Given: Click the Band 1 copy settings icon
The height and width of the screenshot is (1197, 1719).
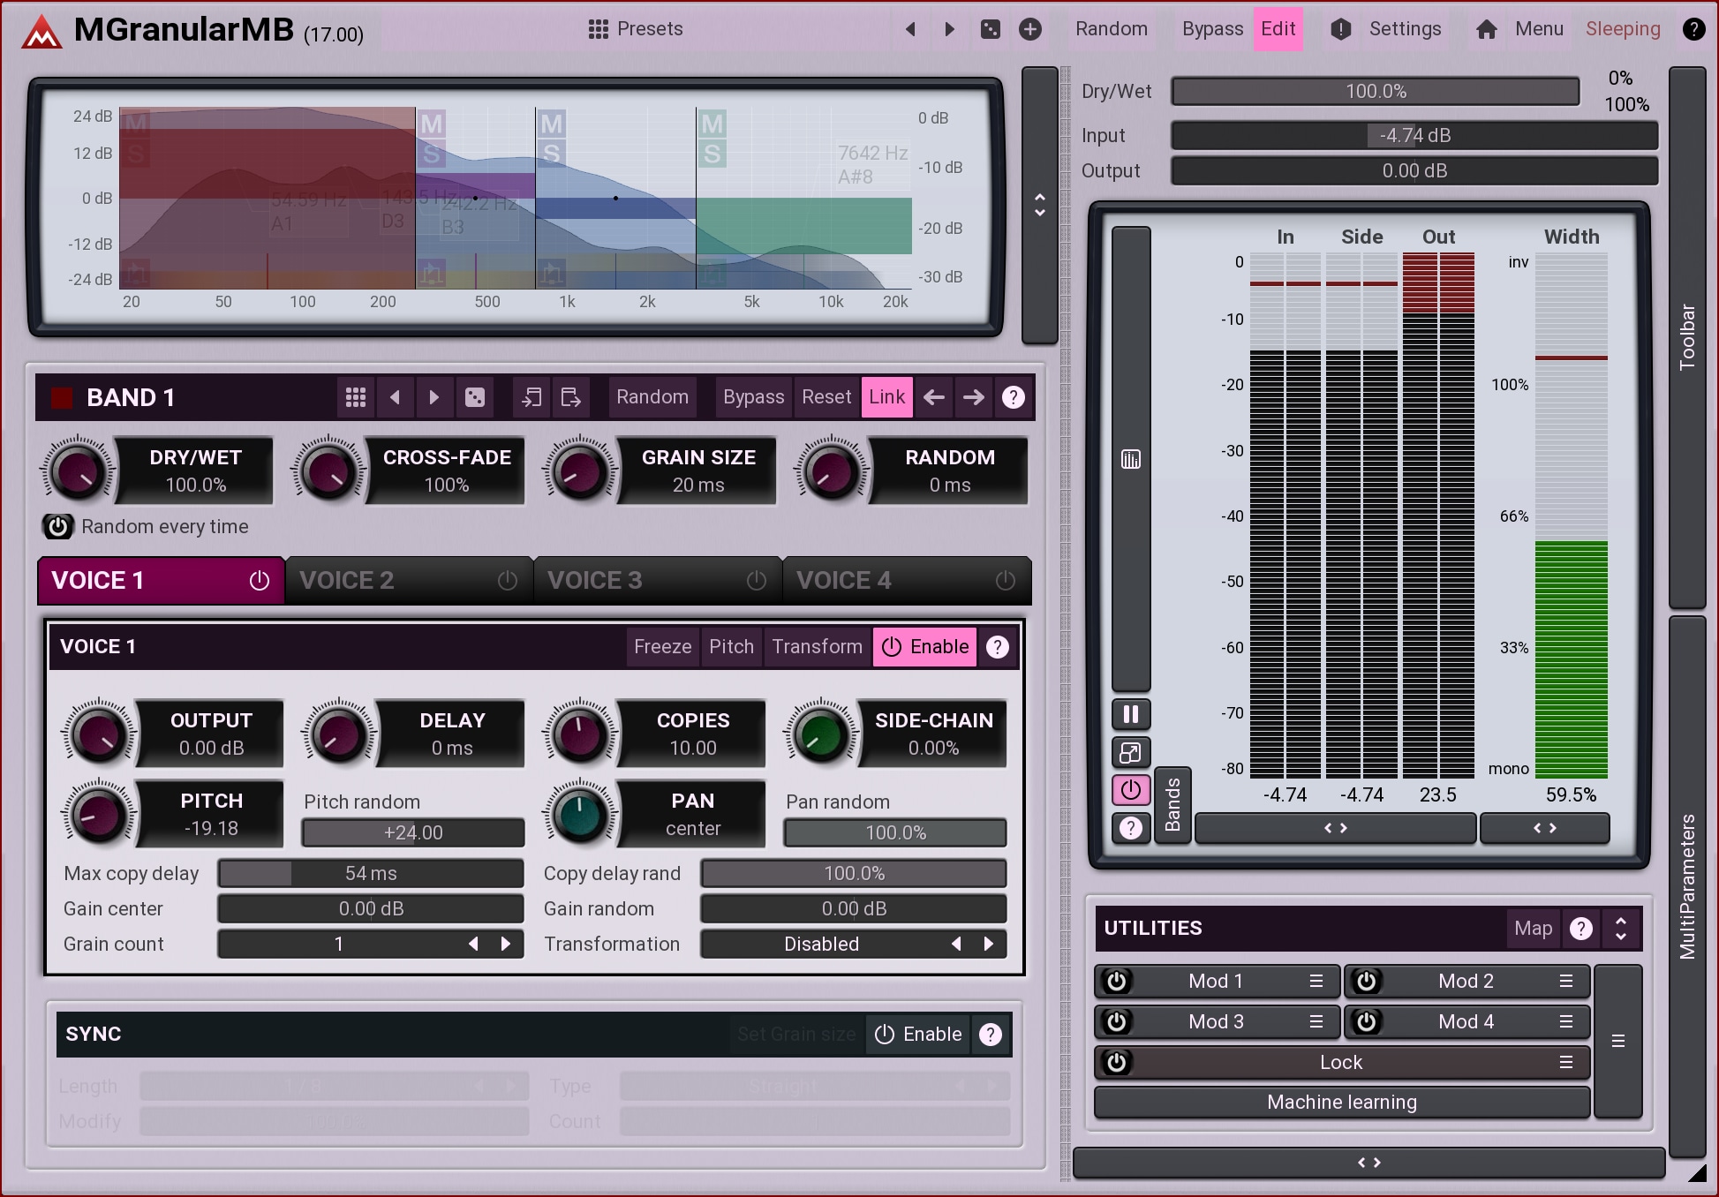Looking at the screenshot, I should pyautogui.click(x=532, y=397).
